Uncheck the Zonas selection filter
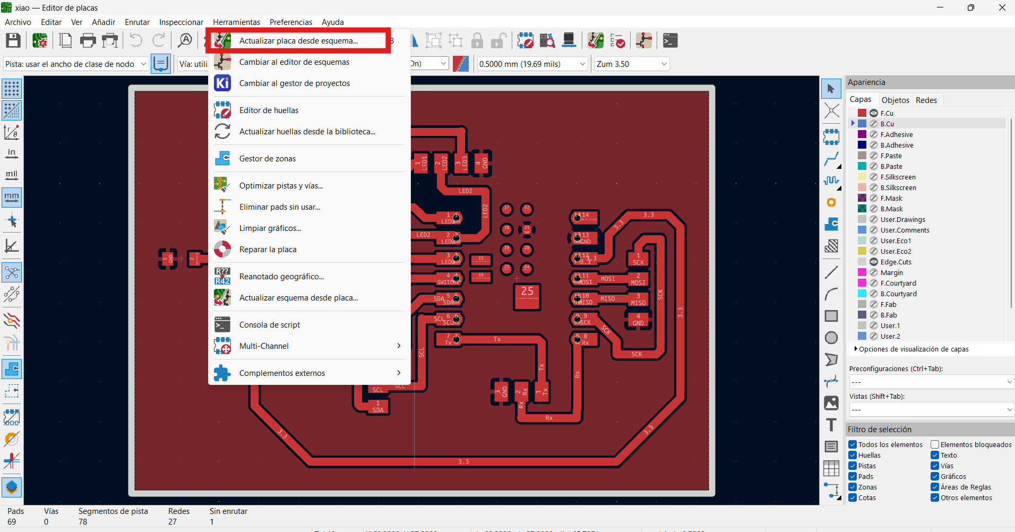 tap(853, 487)
